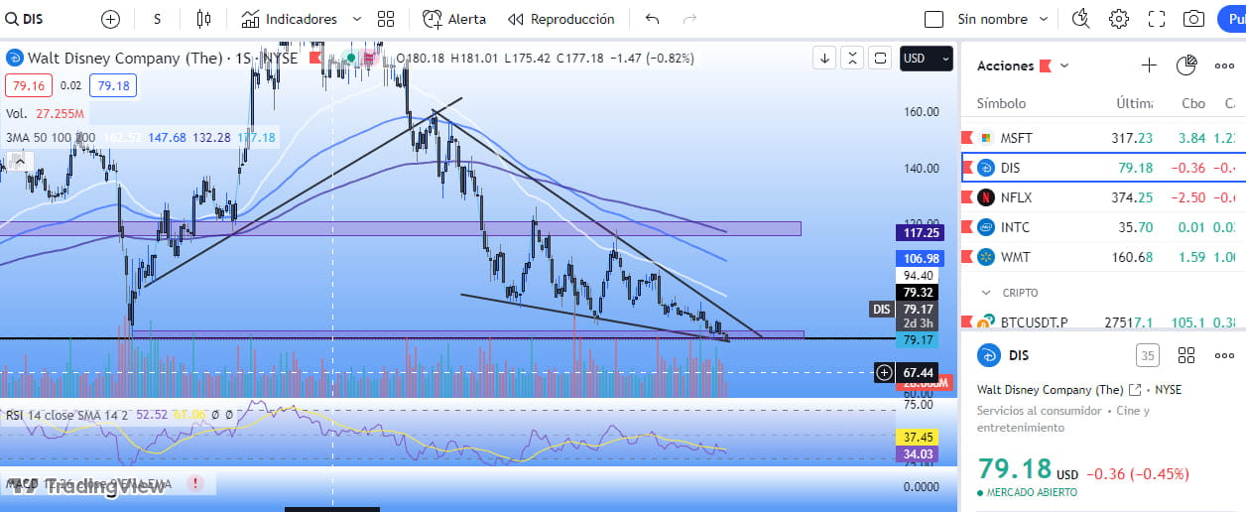Select the DIS watchlist row
The image size is (1246, 512).
pyautogui.click(x=1103, y=168)
